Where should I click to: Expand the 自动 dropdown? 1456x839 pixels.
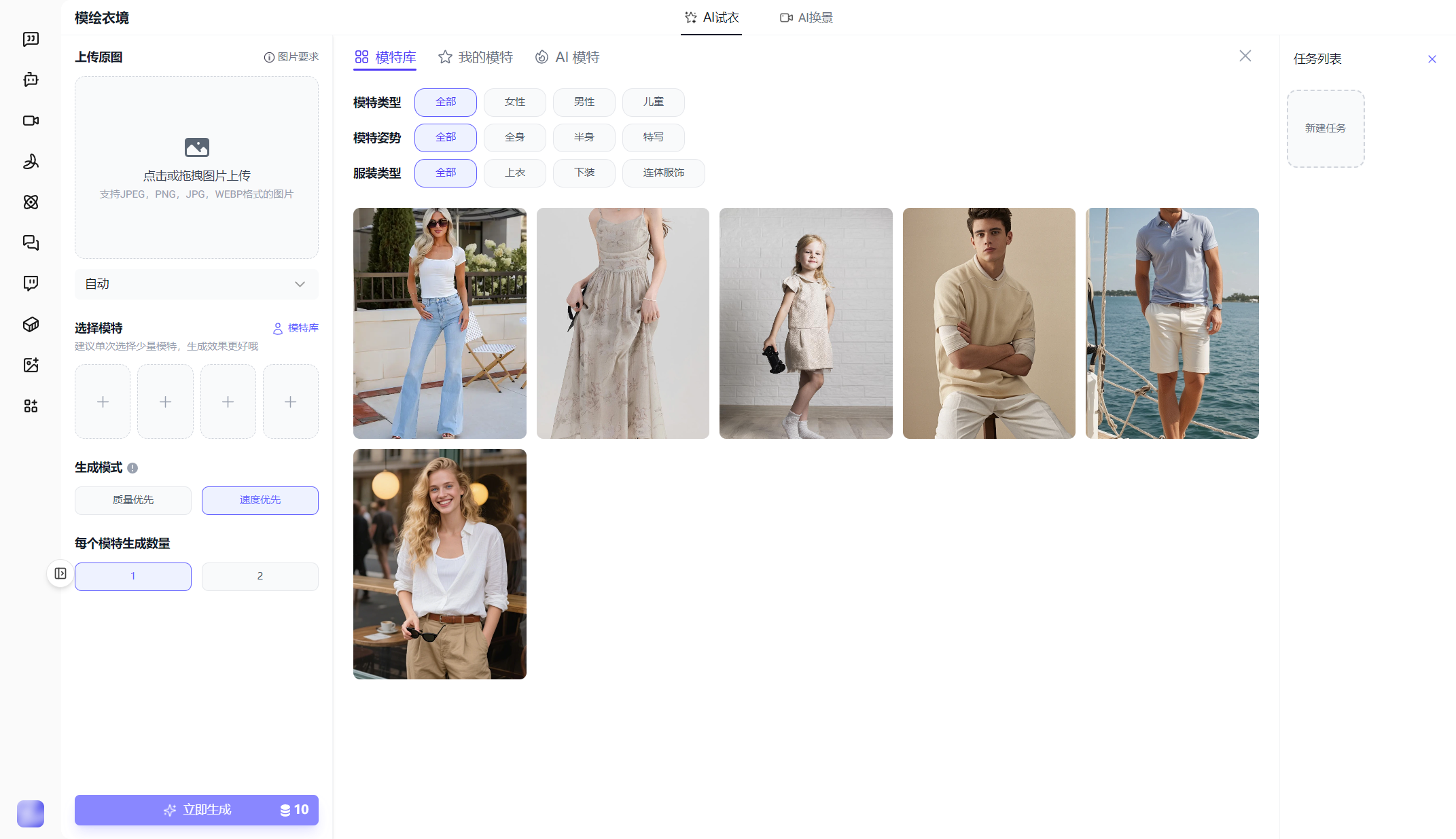196,284
